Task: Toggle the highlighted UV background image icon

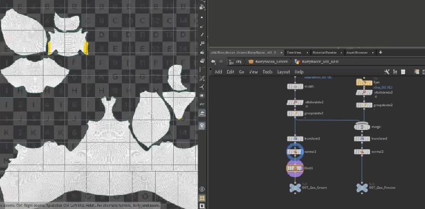Action: pyautogui.click(x=202, y=114)
